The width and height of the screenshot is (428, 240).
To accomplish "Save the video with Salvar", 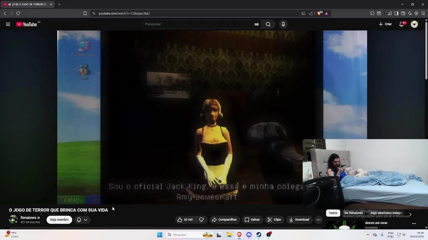I will click(252, 220).
